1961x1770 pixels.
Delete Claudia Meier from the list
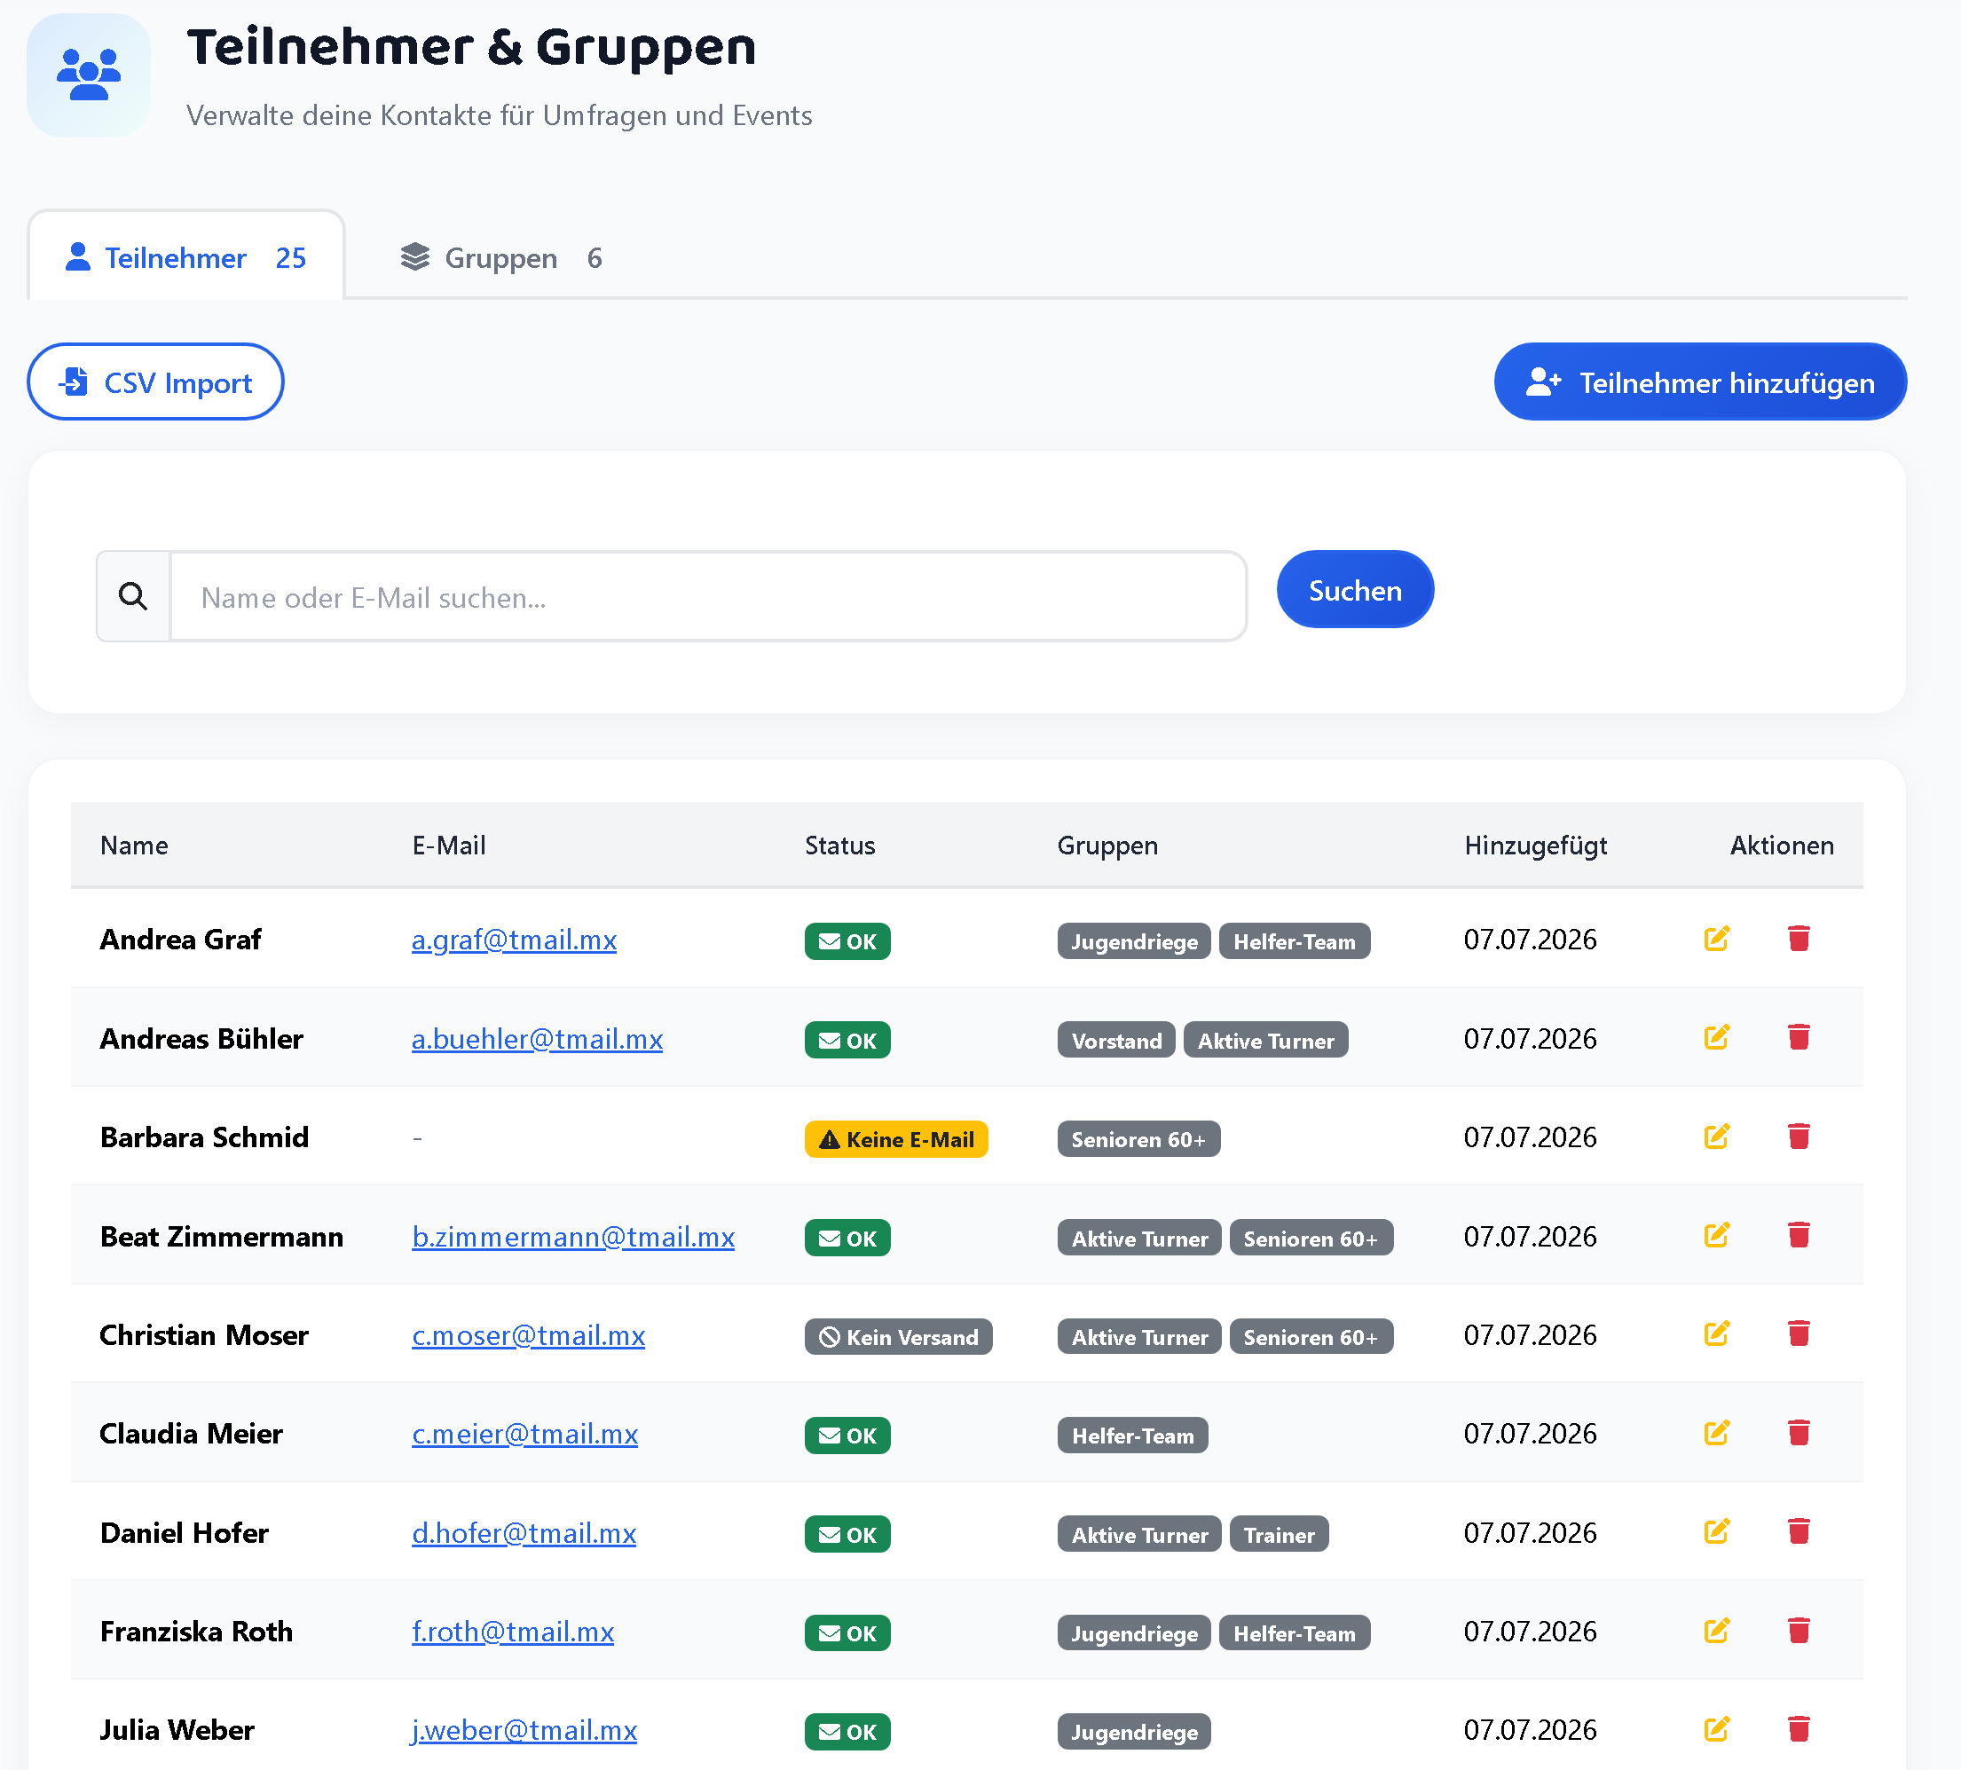click(x=1799, y=1433)
